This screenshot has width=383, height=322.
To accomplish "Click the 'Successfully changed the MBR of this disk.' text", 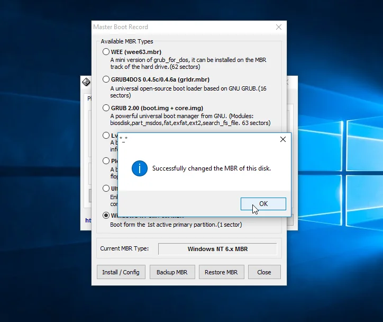I will coord(212,168).
